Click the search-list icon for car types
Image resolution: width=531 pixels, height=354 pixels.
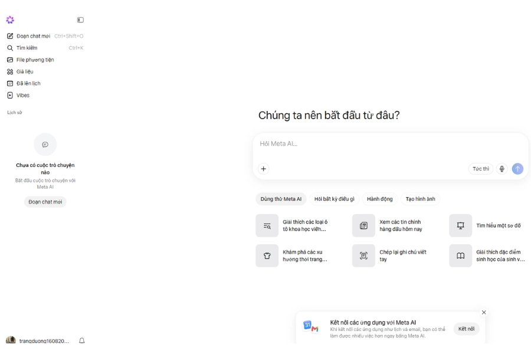(267, 225)
